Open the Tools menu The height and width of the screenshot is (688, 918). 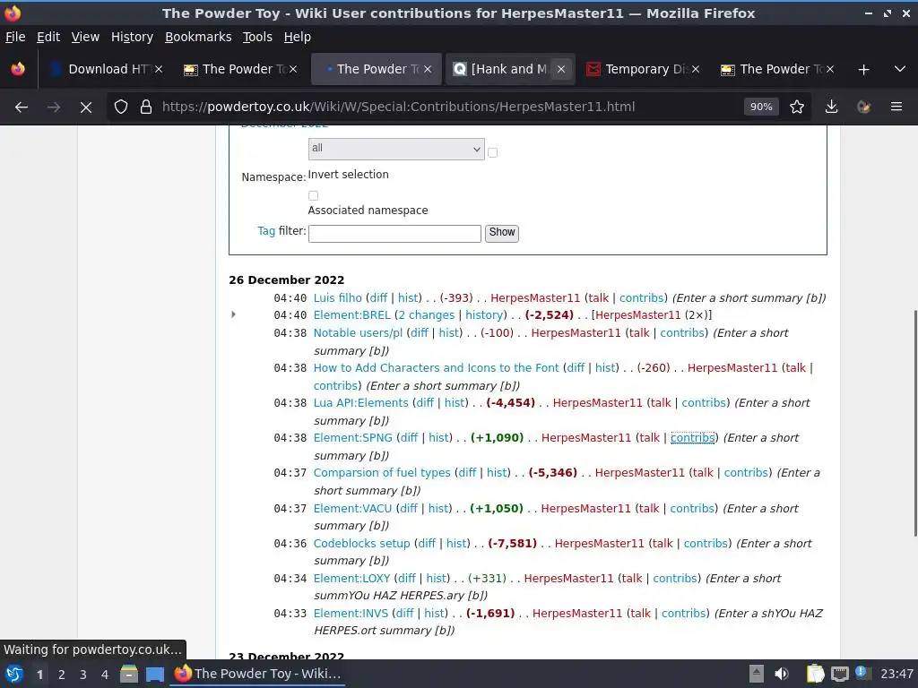coord(257,37)
